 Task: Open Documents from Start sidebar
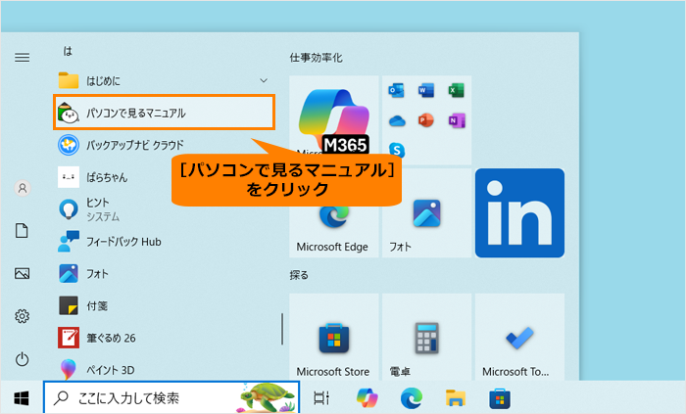coord(22,231)
